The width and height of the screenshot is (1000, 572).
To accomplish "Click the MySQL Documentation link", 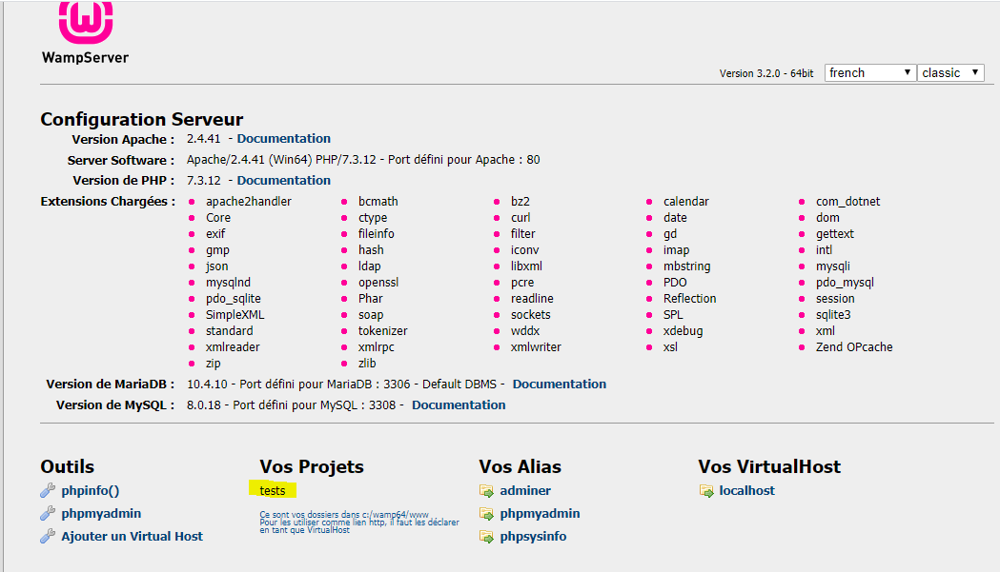I will (458, 404).
